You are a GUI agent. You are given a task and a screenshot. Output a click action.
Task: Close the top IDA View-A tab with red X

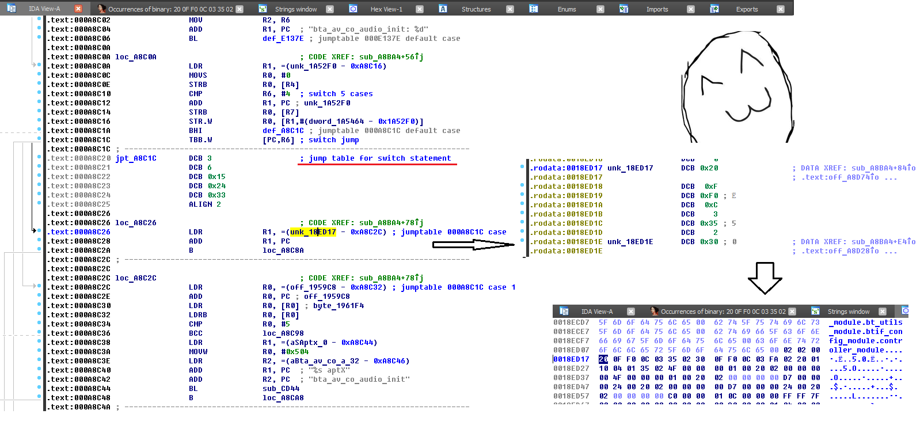point(78,9)
